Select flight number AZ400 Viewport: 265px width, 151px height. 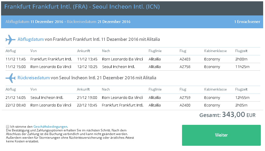tap(185, 105)
